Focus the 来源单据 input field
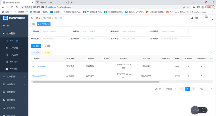The height and width of the screenshot is (116, 216). pyautogui.click(x=134, y=31)
